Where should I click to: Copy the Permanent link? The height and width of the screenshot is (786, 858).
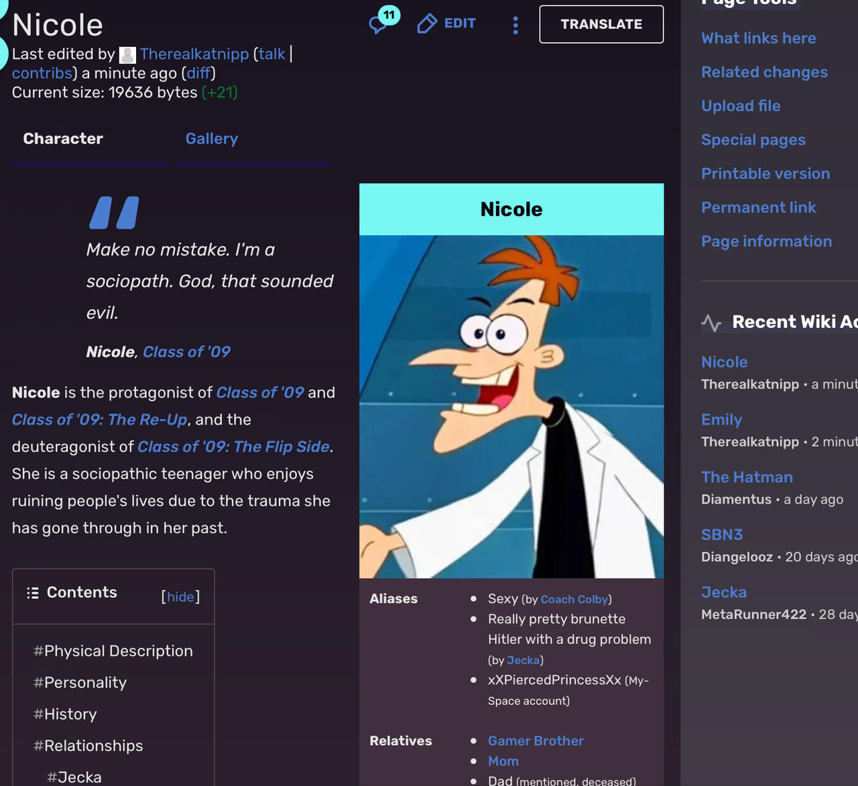tap(758, 207)
